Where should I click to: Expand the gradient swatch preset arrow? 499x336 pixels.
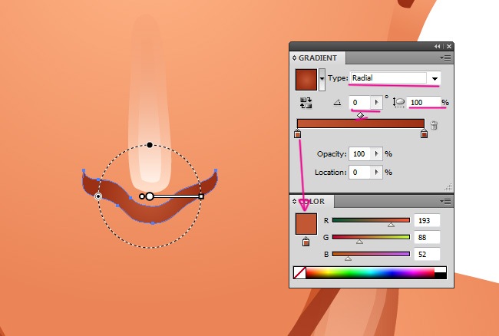click(x=322, y=79)
